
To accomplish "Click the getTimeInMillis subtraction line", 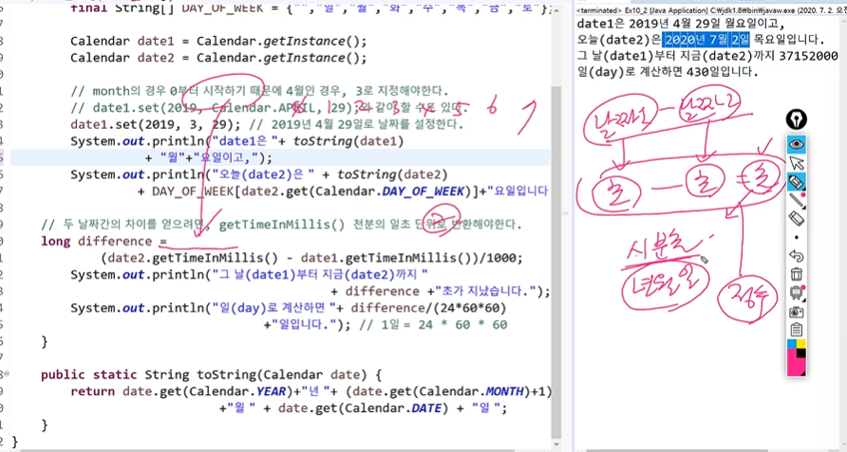I will pyautogui.click(x=311, y=259).
